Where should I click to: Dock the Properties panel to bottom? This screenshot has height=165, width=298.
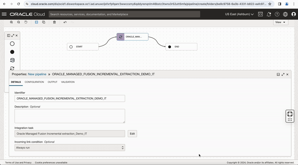click(x=278, y=75)
